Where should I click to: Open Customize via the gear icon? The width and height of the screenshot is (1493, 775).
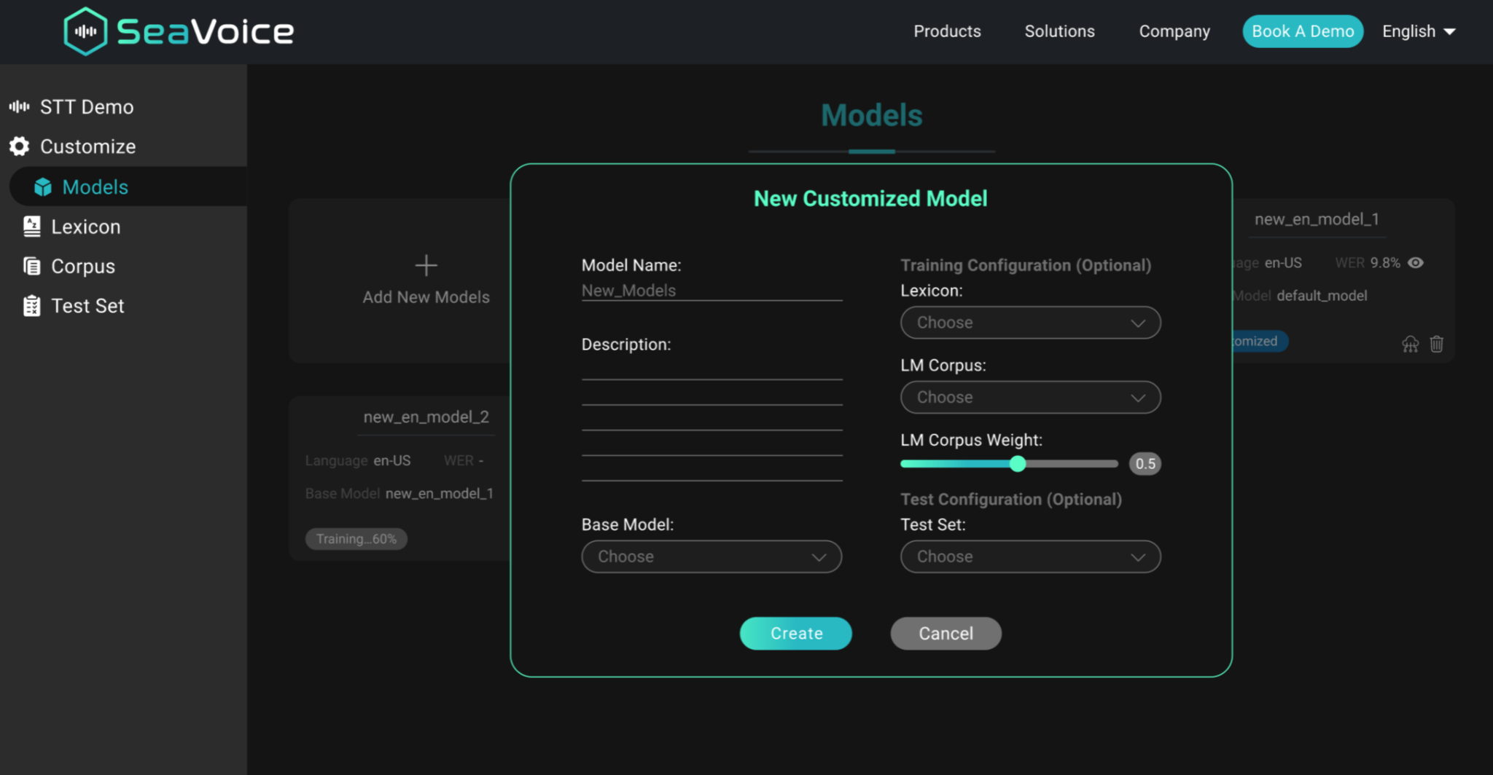(17, 146)
